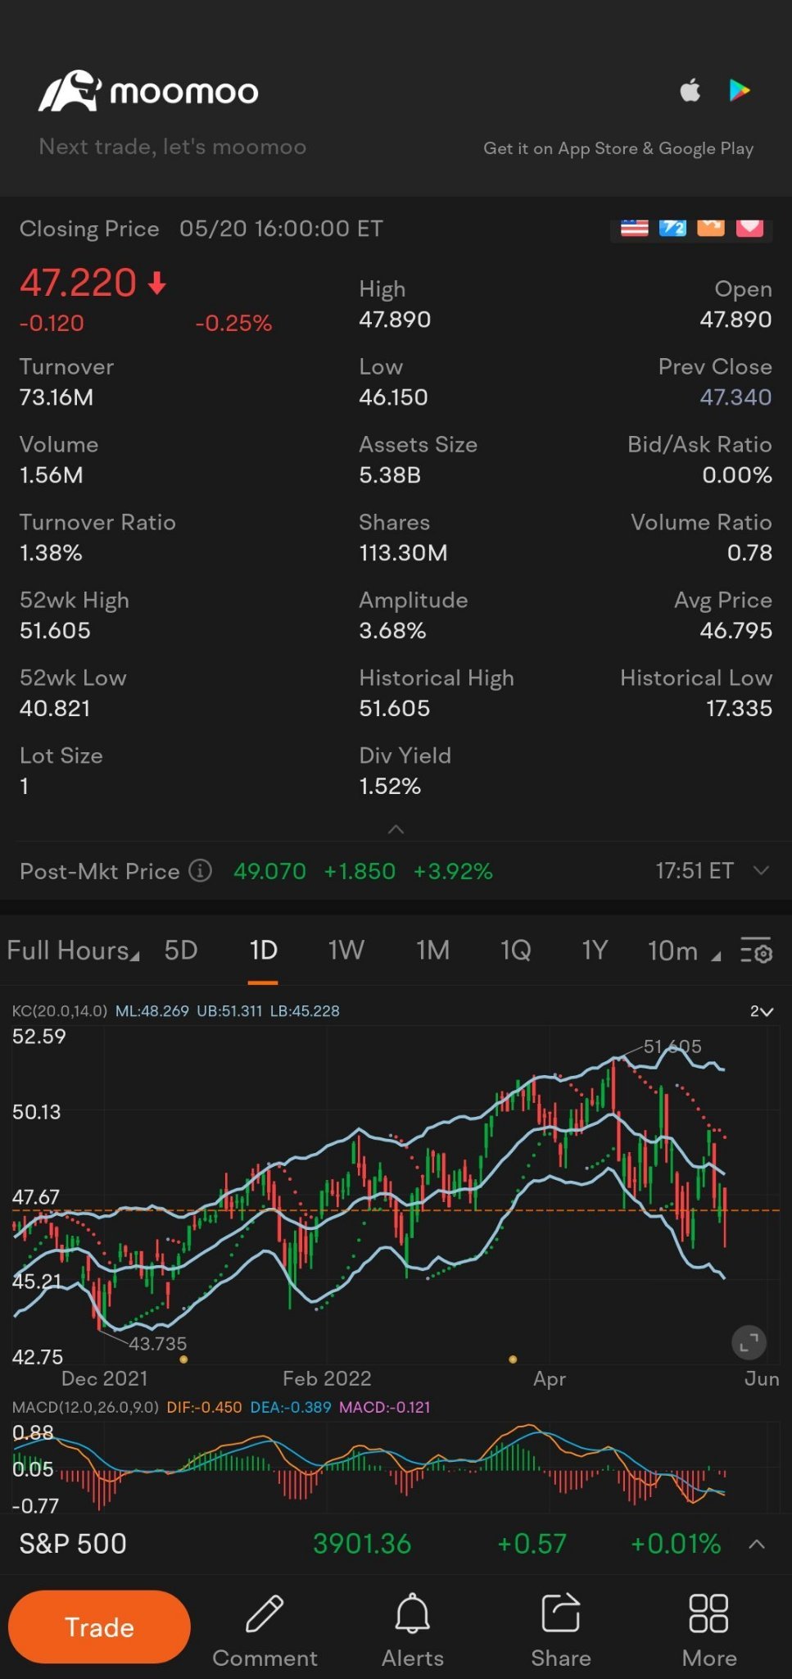Tap the S&P 500 index name
This screenshot has height=1679, width=792.
tap(73, 1544)
